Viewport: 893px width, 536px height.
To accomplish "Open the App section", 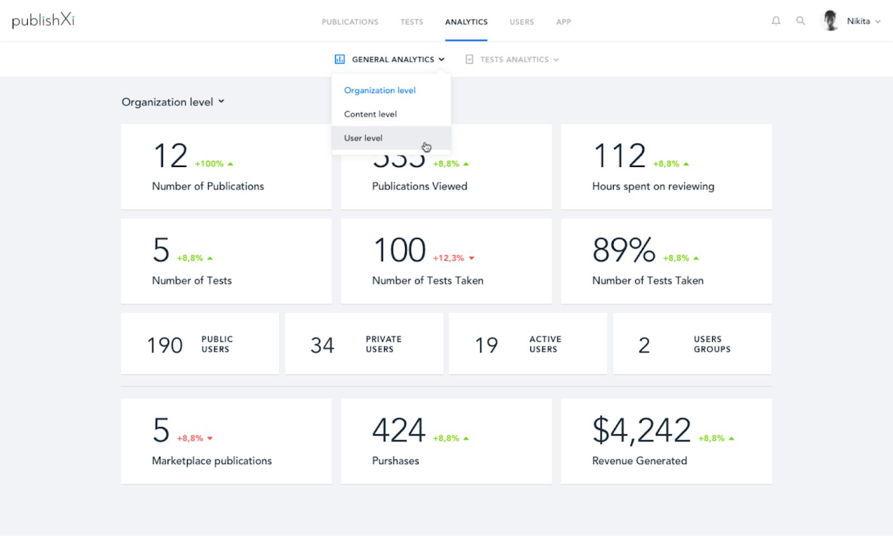I will click(x=563, y=22).
